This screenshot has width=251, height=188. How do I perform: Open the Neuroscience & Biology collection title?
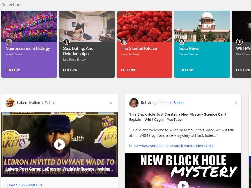click(x=28, y=48)
